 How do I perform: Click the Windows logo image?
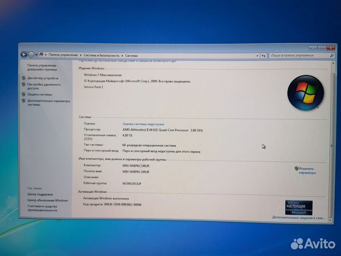(x=305, y=93)
